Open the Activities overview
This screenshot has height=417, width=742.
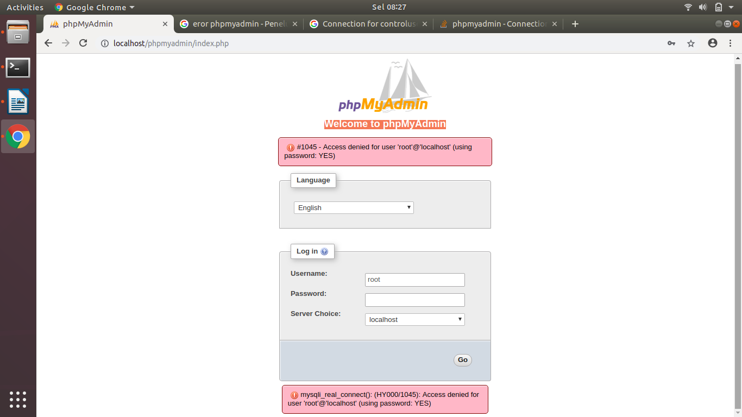point(25,7)
